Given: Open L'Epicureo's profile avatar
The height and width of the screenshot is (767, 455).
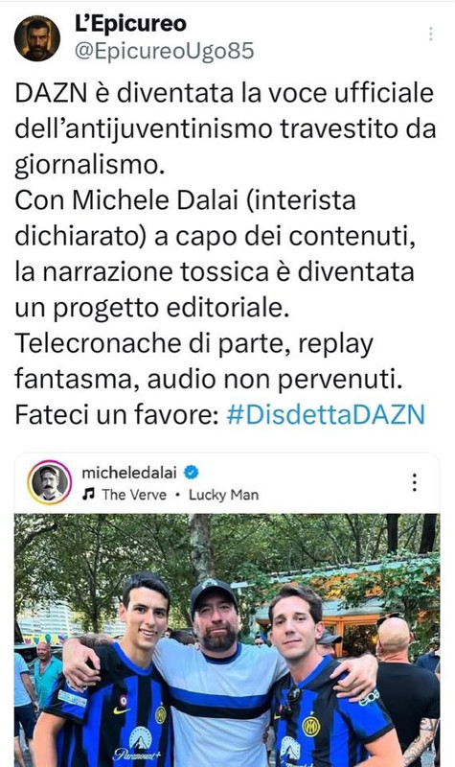Looking at the screenshot, I should [x=37, y=38].
